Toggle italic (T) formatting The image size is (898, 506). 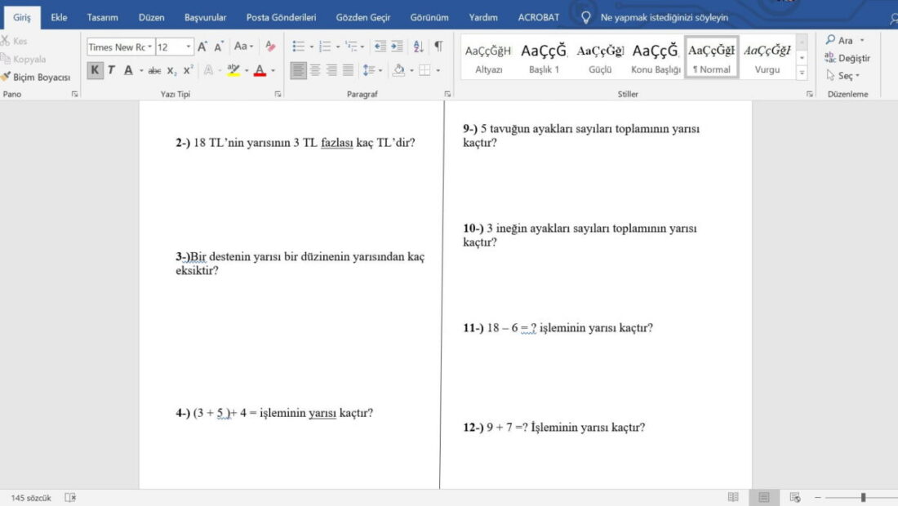point(111,70)
